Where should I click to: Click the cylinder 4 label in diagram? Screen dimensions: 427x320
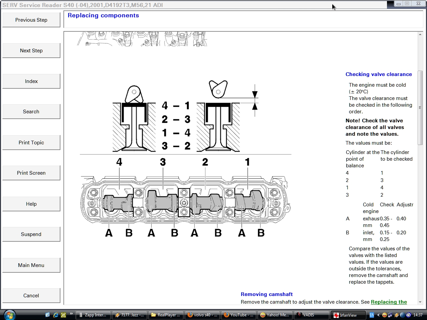click(119, 162)
